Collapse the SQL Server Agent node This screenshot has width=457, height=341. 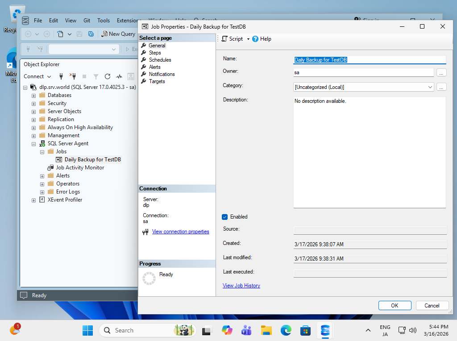pyautogui.click(x=34, y=144)
